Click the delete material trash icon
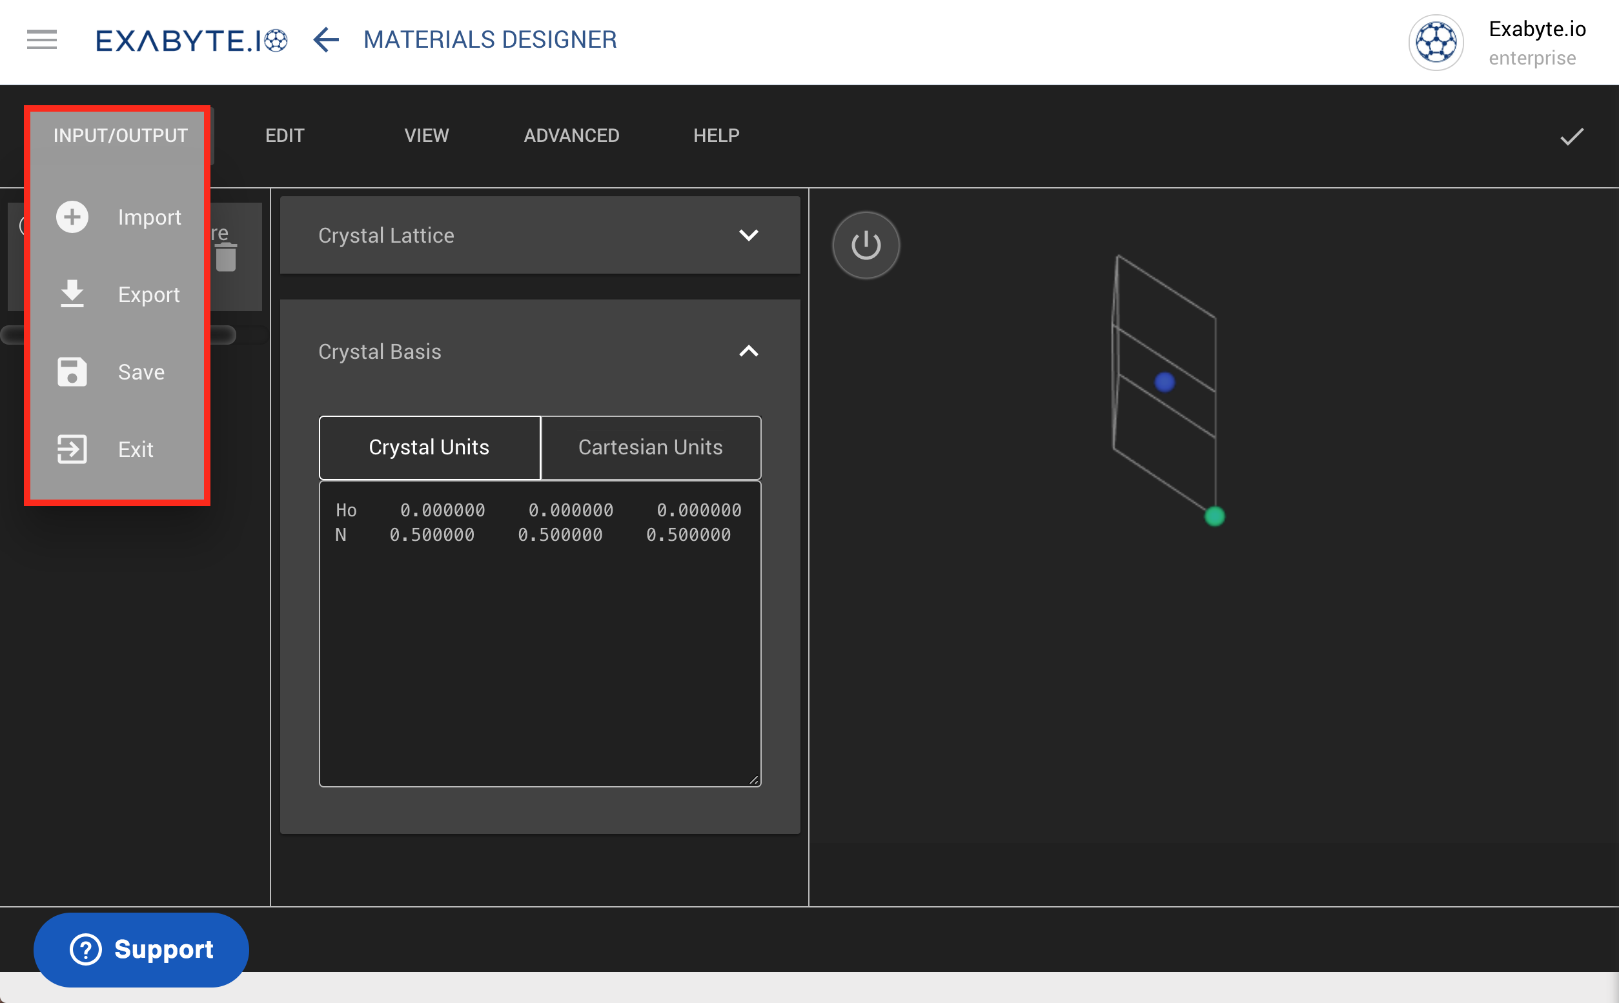Image resolution: width=1619 pixels, height=1003 pixels. 225,258
